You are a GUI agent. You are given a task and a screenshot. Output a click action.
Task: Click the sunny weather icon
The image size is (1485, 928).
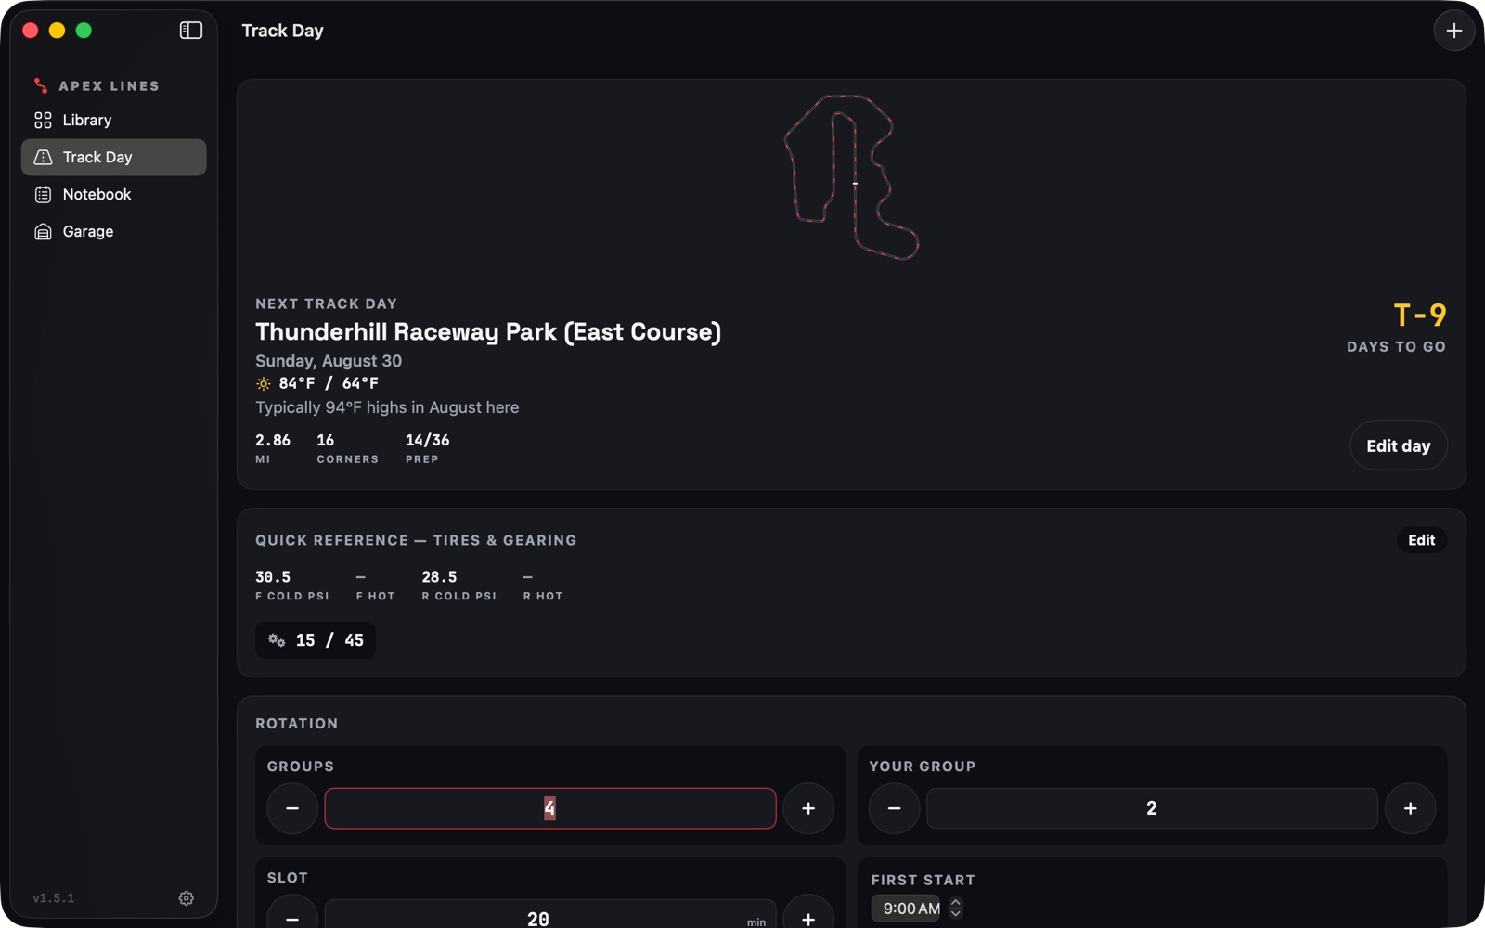click(264, 383)
